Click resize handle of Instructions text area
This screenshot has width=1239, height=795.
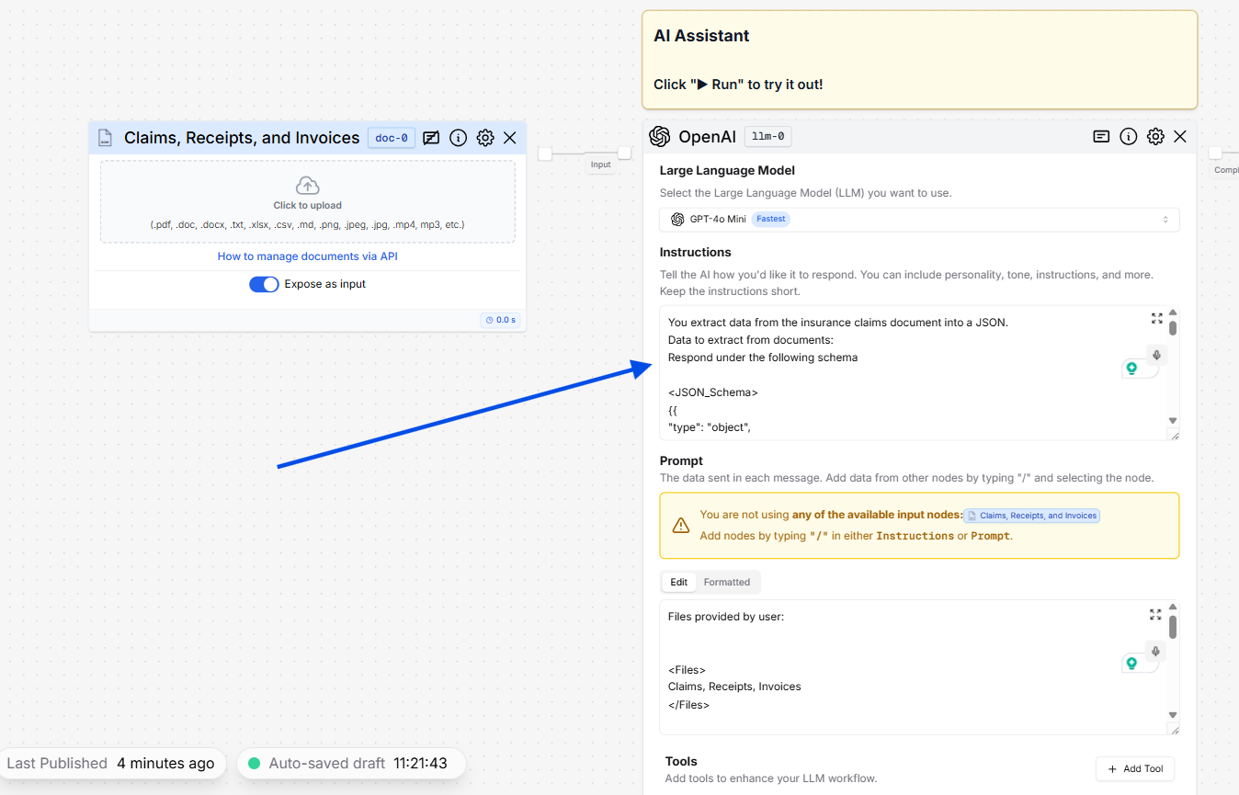tap(1174, 435)
